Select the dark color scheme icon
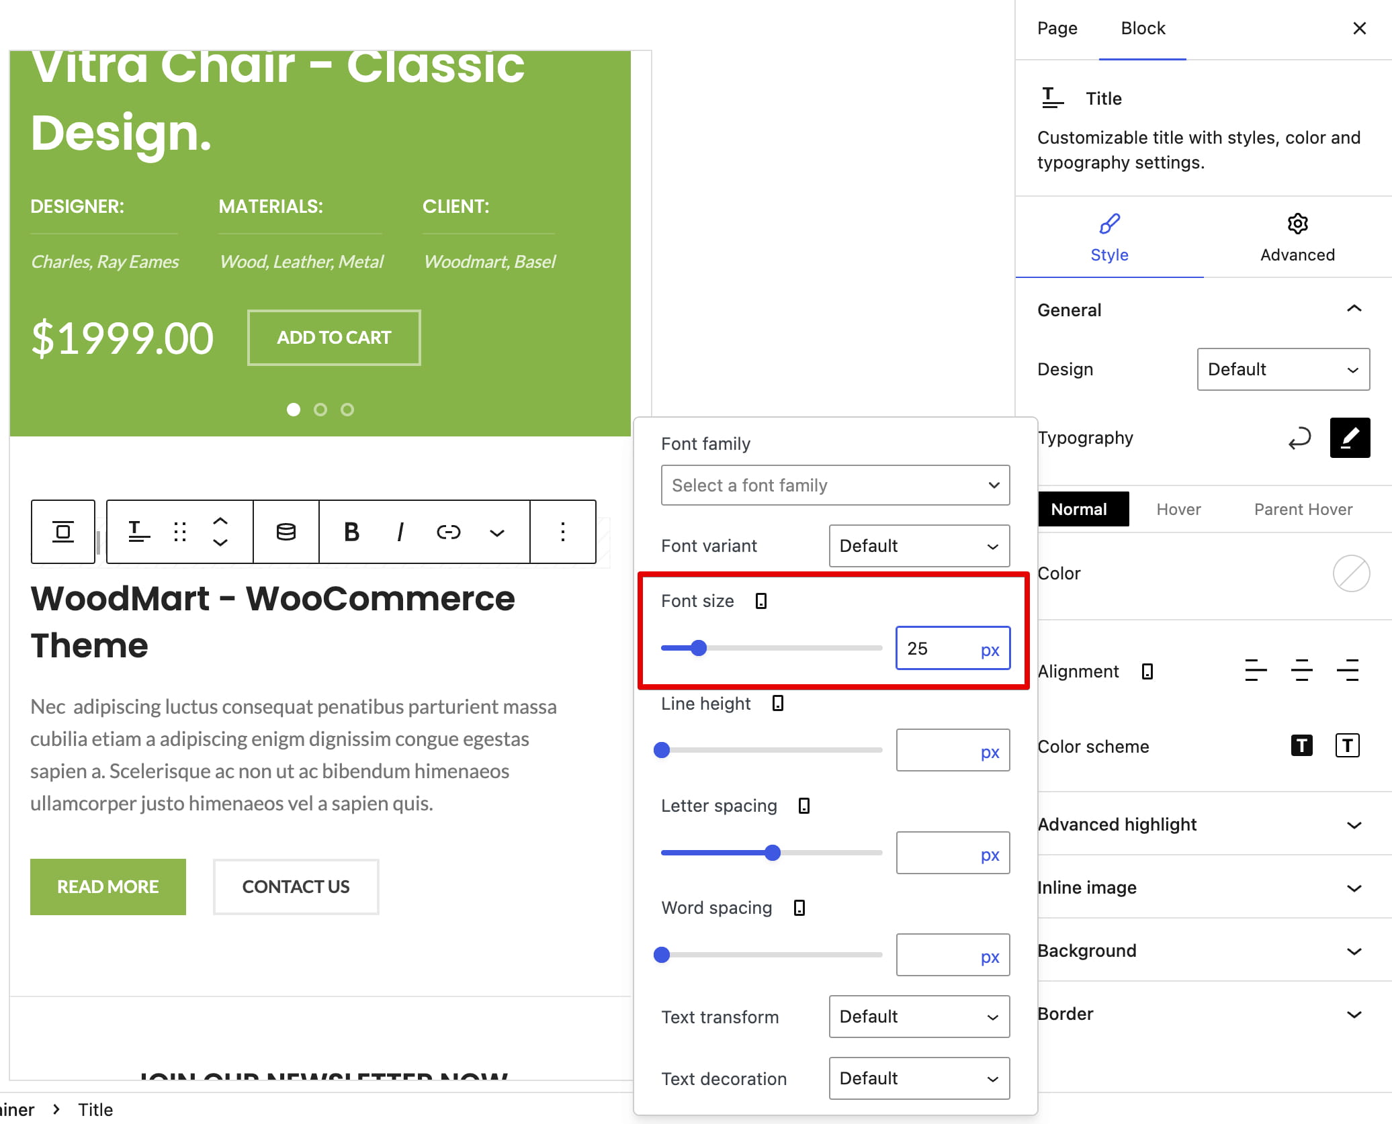This screenshot has width=1392, height=1124. pos(1302,745)
